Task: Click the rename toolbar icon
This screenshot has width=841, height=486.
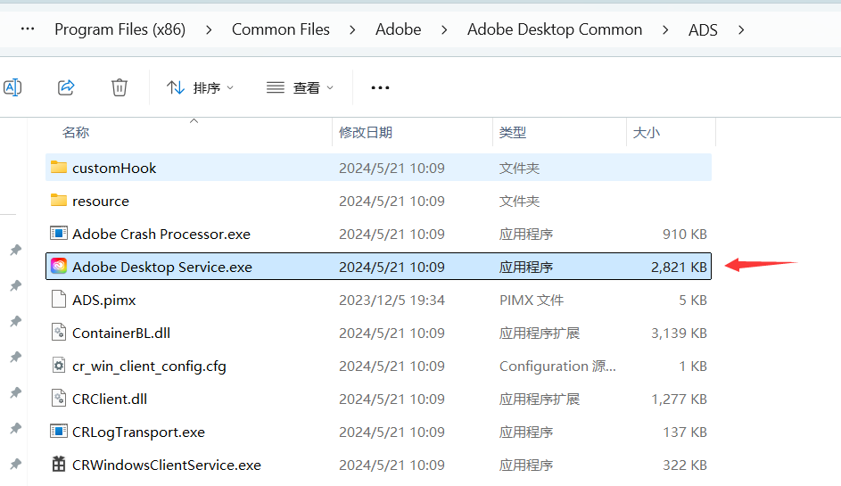Action: [12, 86]
